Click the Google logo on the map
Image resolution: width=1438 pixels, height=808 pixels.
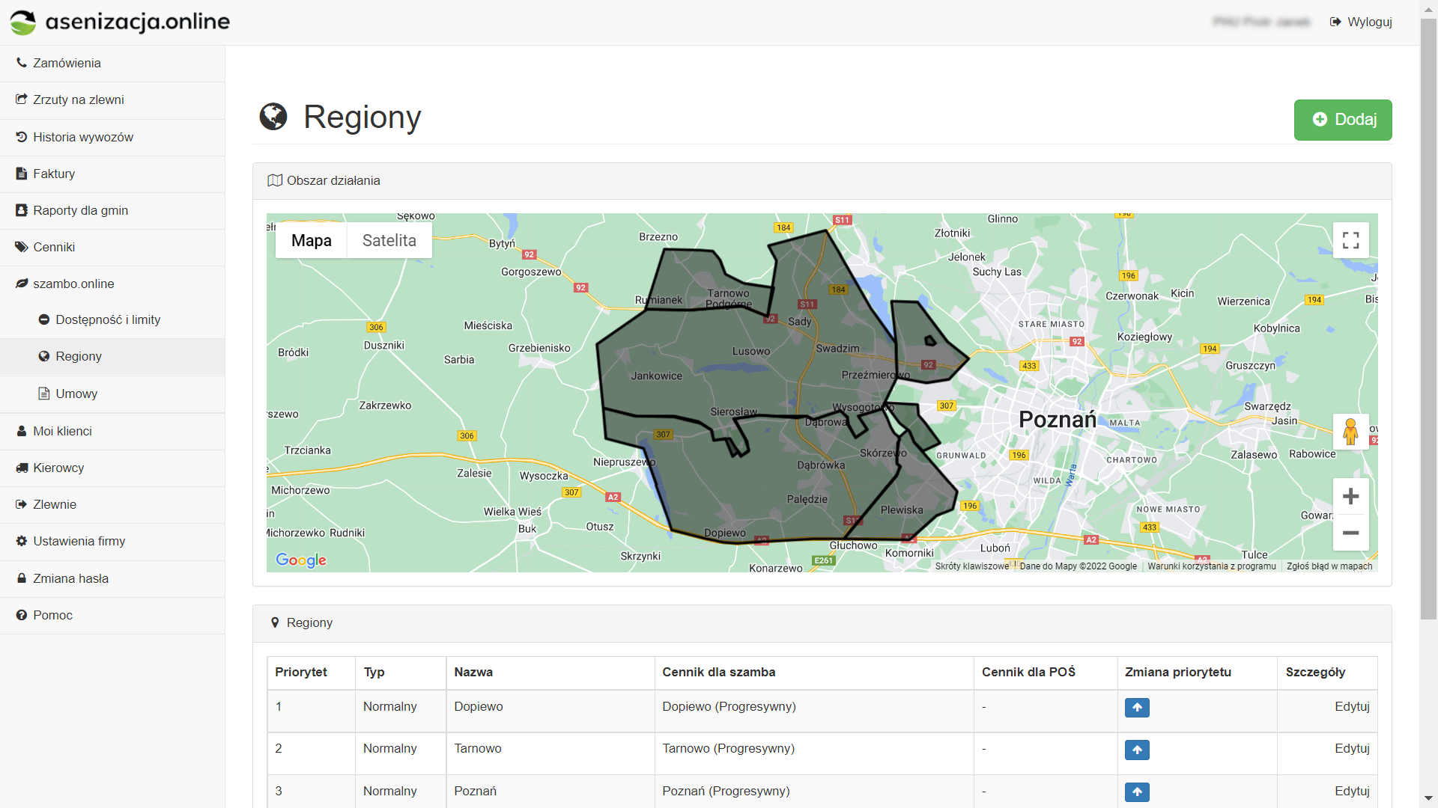click(x=301, y=560)
